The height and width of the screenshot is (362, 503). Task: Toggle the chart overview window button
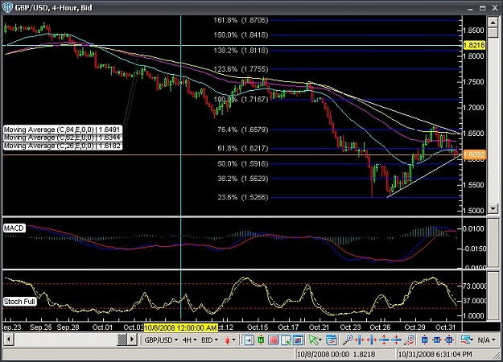[x=298, y=339]
